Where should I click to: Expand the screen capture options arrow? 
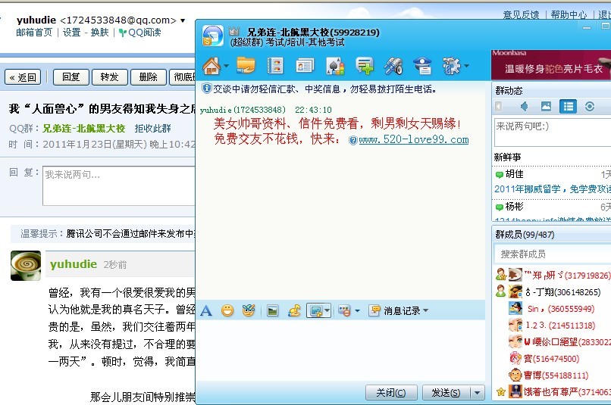pos(327,311)
